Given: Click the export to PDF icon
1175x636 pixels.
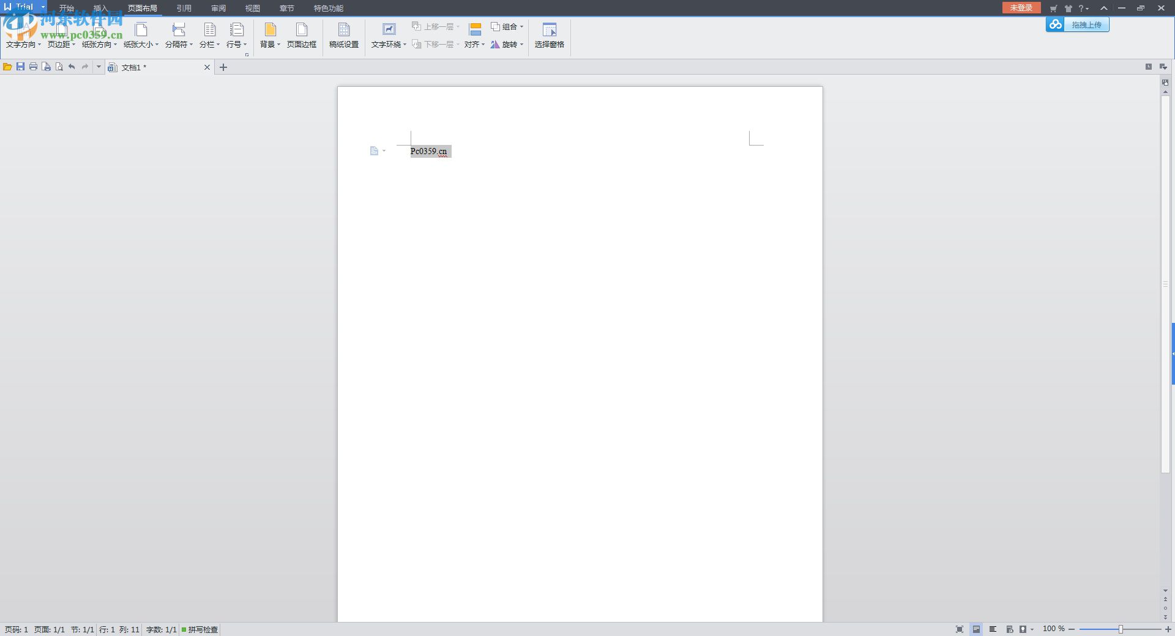Looking at the screenshot, I should (46, 67).
